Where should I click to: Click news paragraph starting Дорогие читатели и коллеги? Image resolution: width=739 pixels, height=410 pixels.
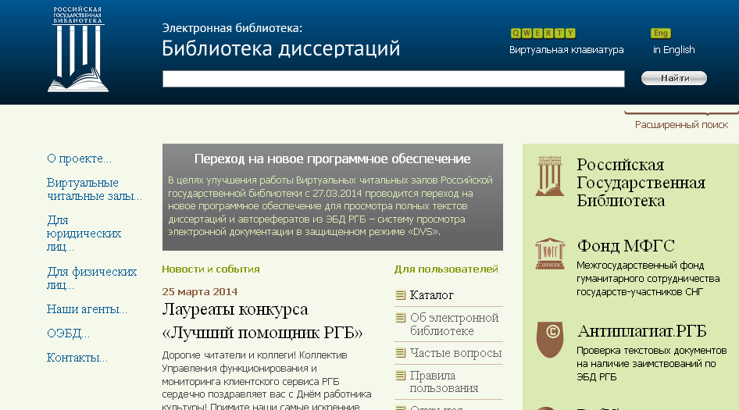[x=266, y=380]
